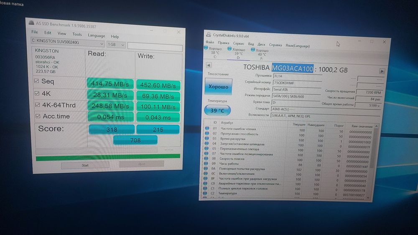Image resolution: width=418 pixels, height=235 pixels.
Task: Click the Атрибут column header
Action: tap(227, 123)
